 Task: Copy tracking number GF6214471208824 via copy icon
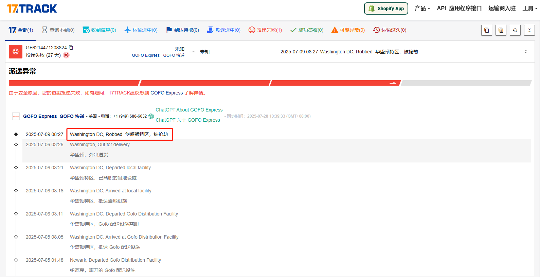pyautogui.click(x=71, y=48)
